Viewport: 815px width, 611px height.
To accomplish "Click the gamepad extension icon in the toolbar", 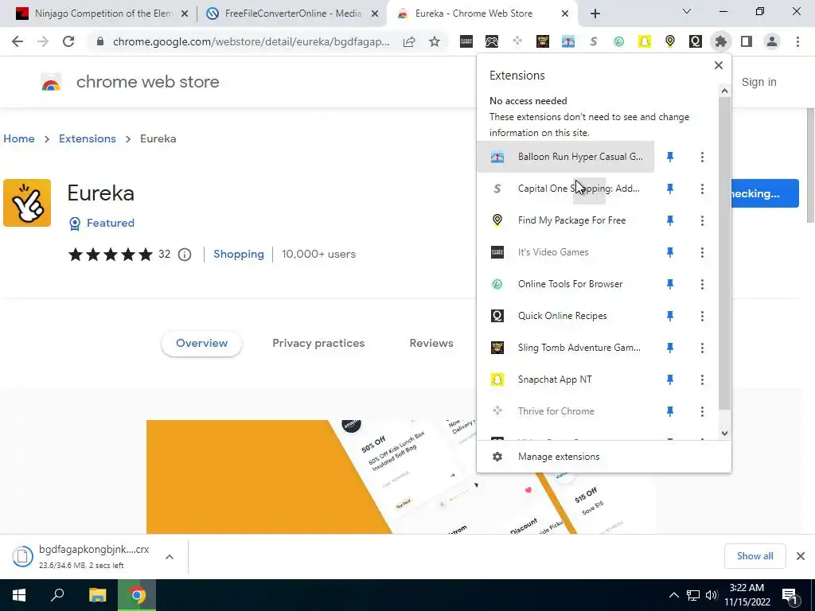I will point(492,41).
